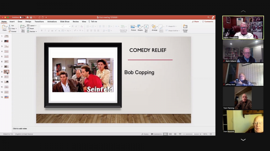Click the numbered list icon

tap(93, 27)
